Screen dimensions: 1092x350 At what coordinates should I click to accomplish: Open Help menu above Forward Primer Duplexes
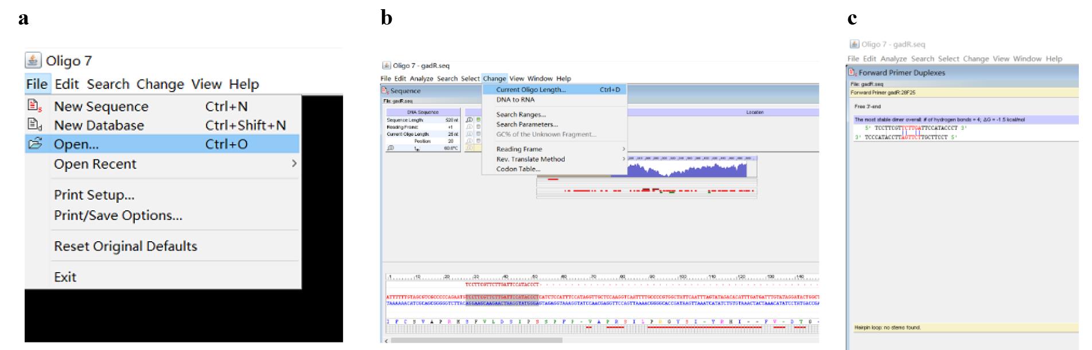coord(1054,58)
